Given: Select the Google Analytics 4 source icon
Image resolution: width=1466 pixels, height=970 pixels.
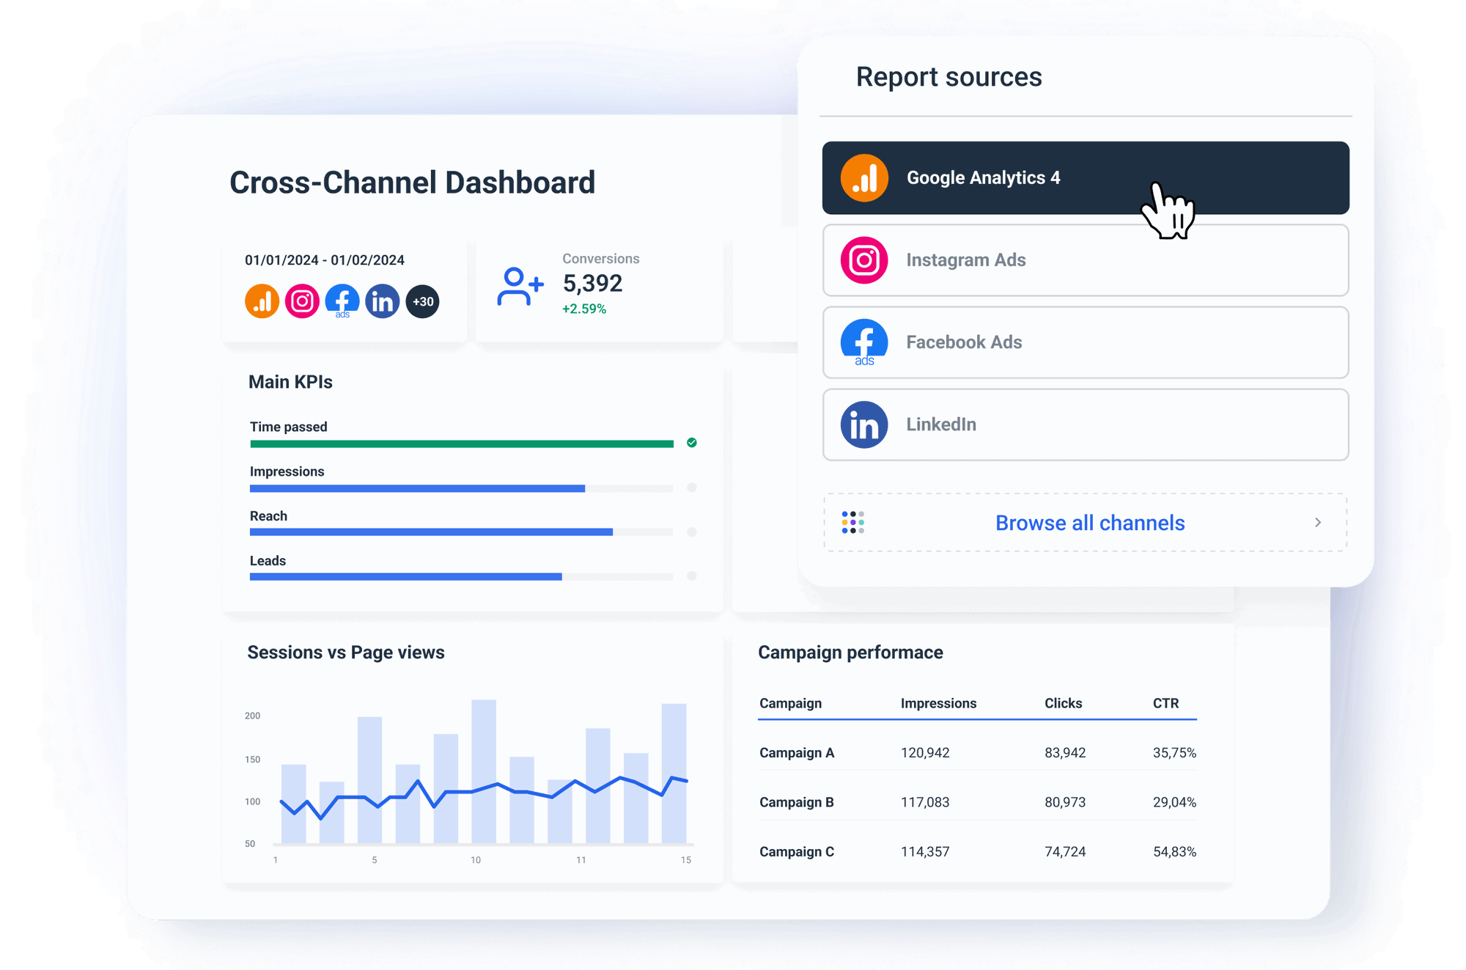Looking at the screenshot, I should tap(863, 177).
